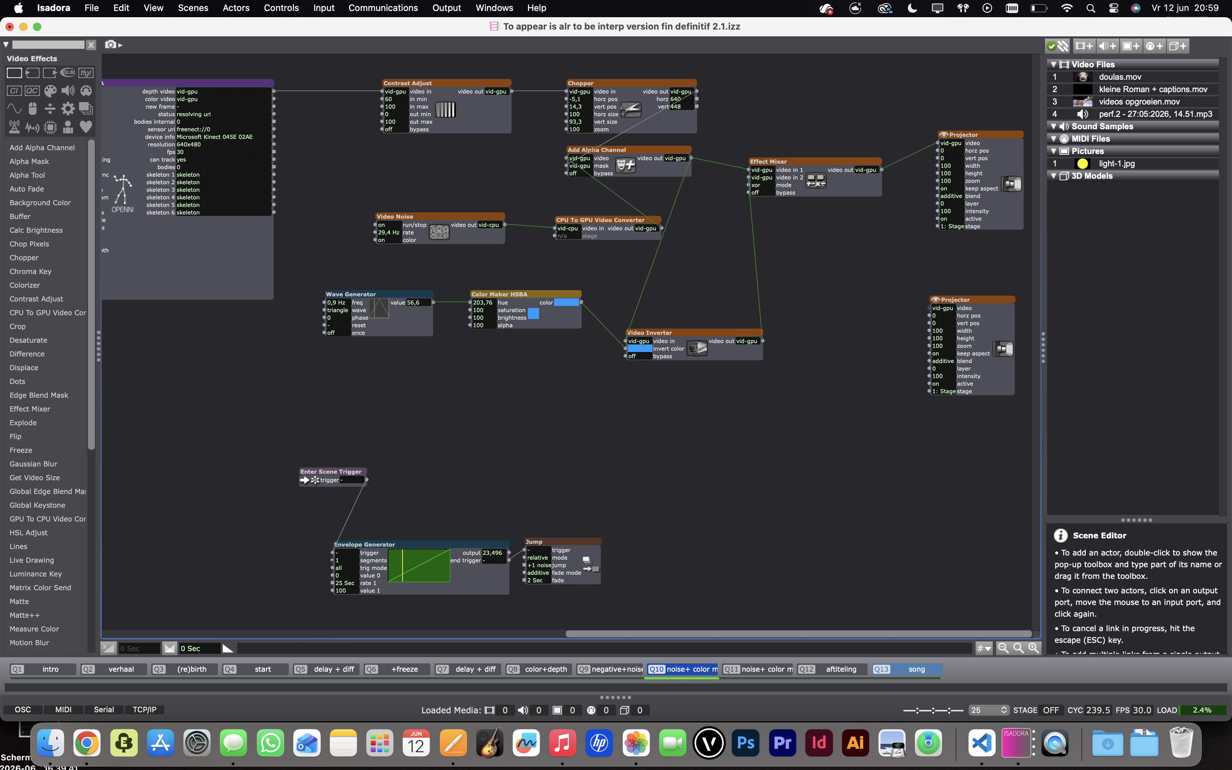The height and width of the screenshot is (770, 1232).
Task: Toggle the eye on upper Projector actor
Action: [x=943, y=135]
